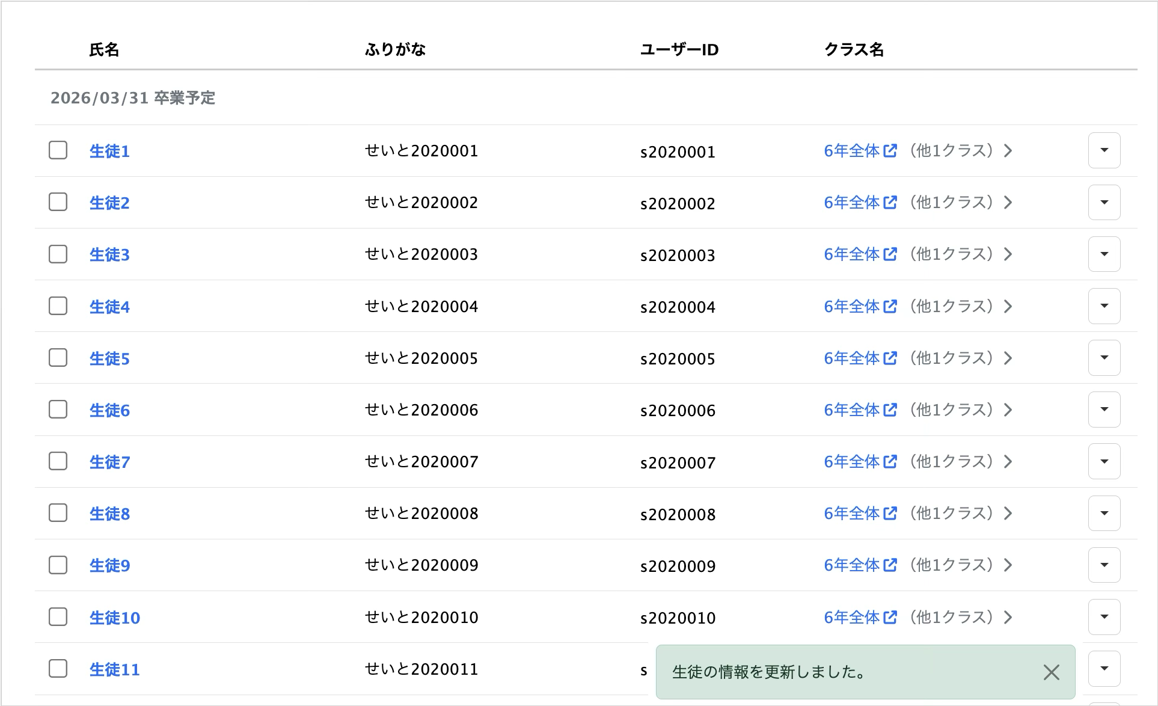Click the ユーザーID column header

point(679,49)
